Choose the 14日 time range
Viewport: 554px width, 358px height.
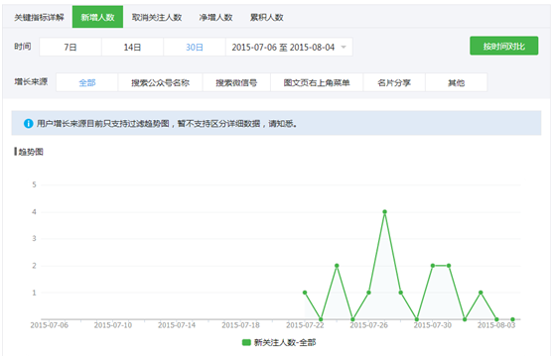click(132, 47)
